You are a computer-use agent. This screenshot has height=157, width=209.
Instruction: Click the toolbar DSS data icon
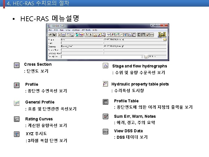coord(152,35)
